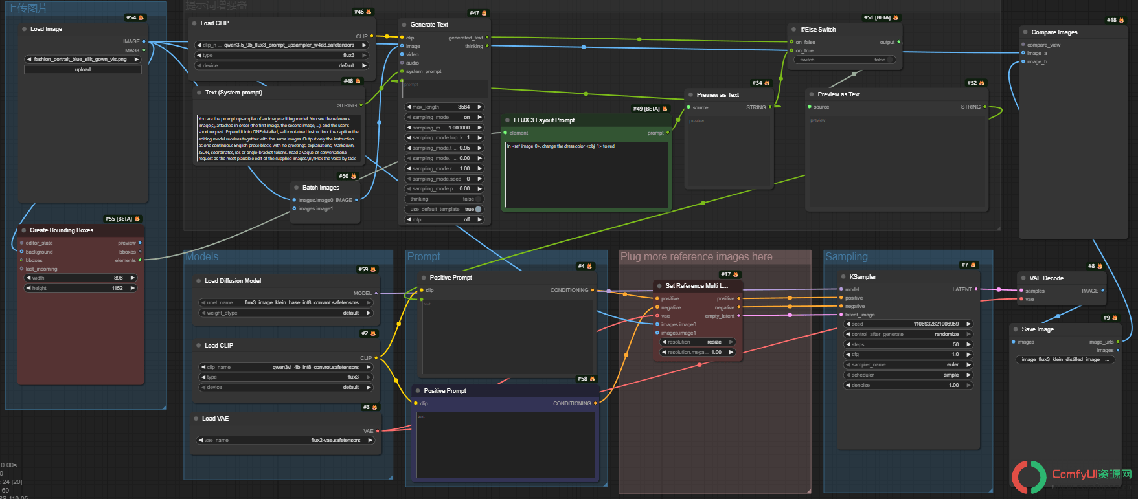Viewport: 1138px width, 499px height.
Task: Toggle the thinking switch in Generate Text
Action: (x=444, y=199)
